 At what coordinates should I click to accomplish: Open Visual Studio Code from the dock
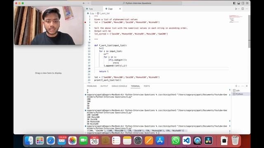186,141
